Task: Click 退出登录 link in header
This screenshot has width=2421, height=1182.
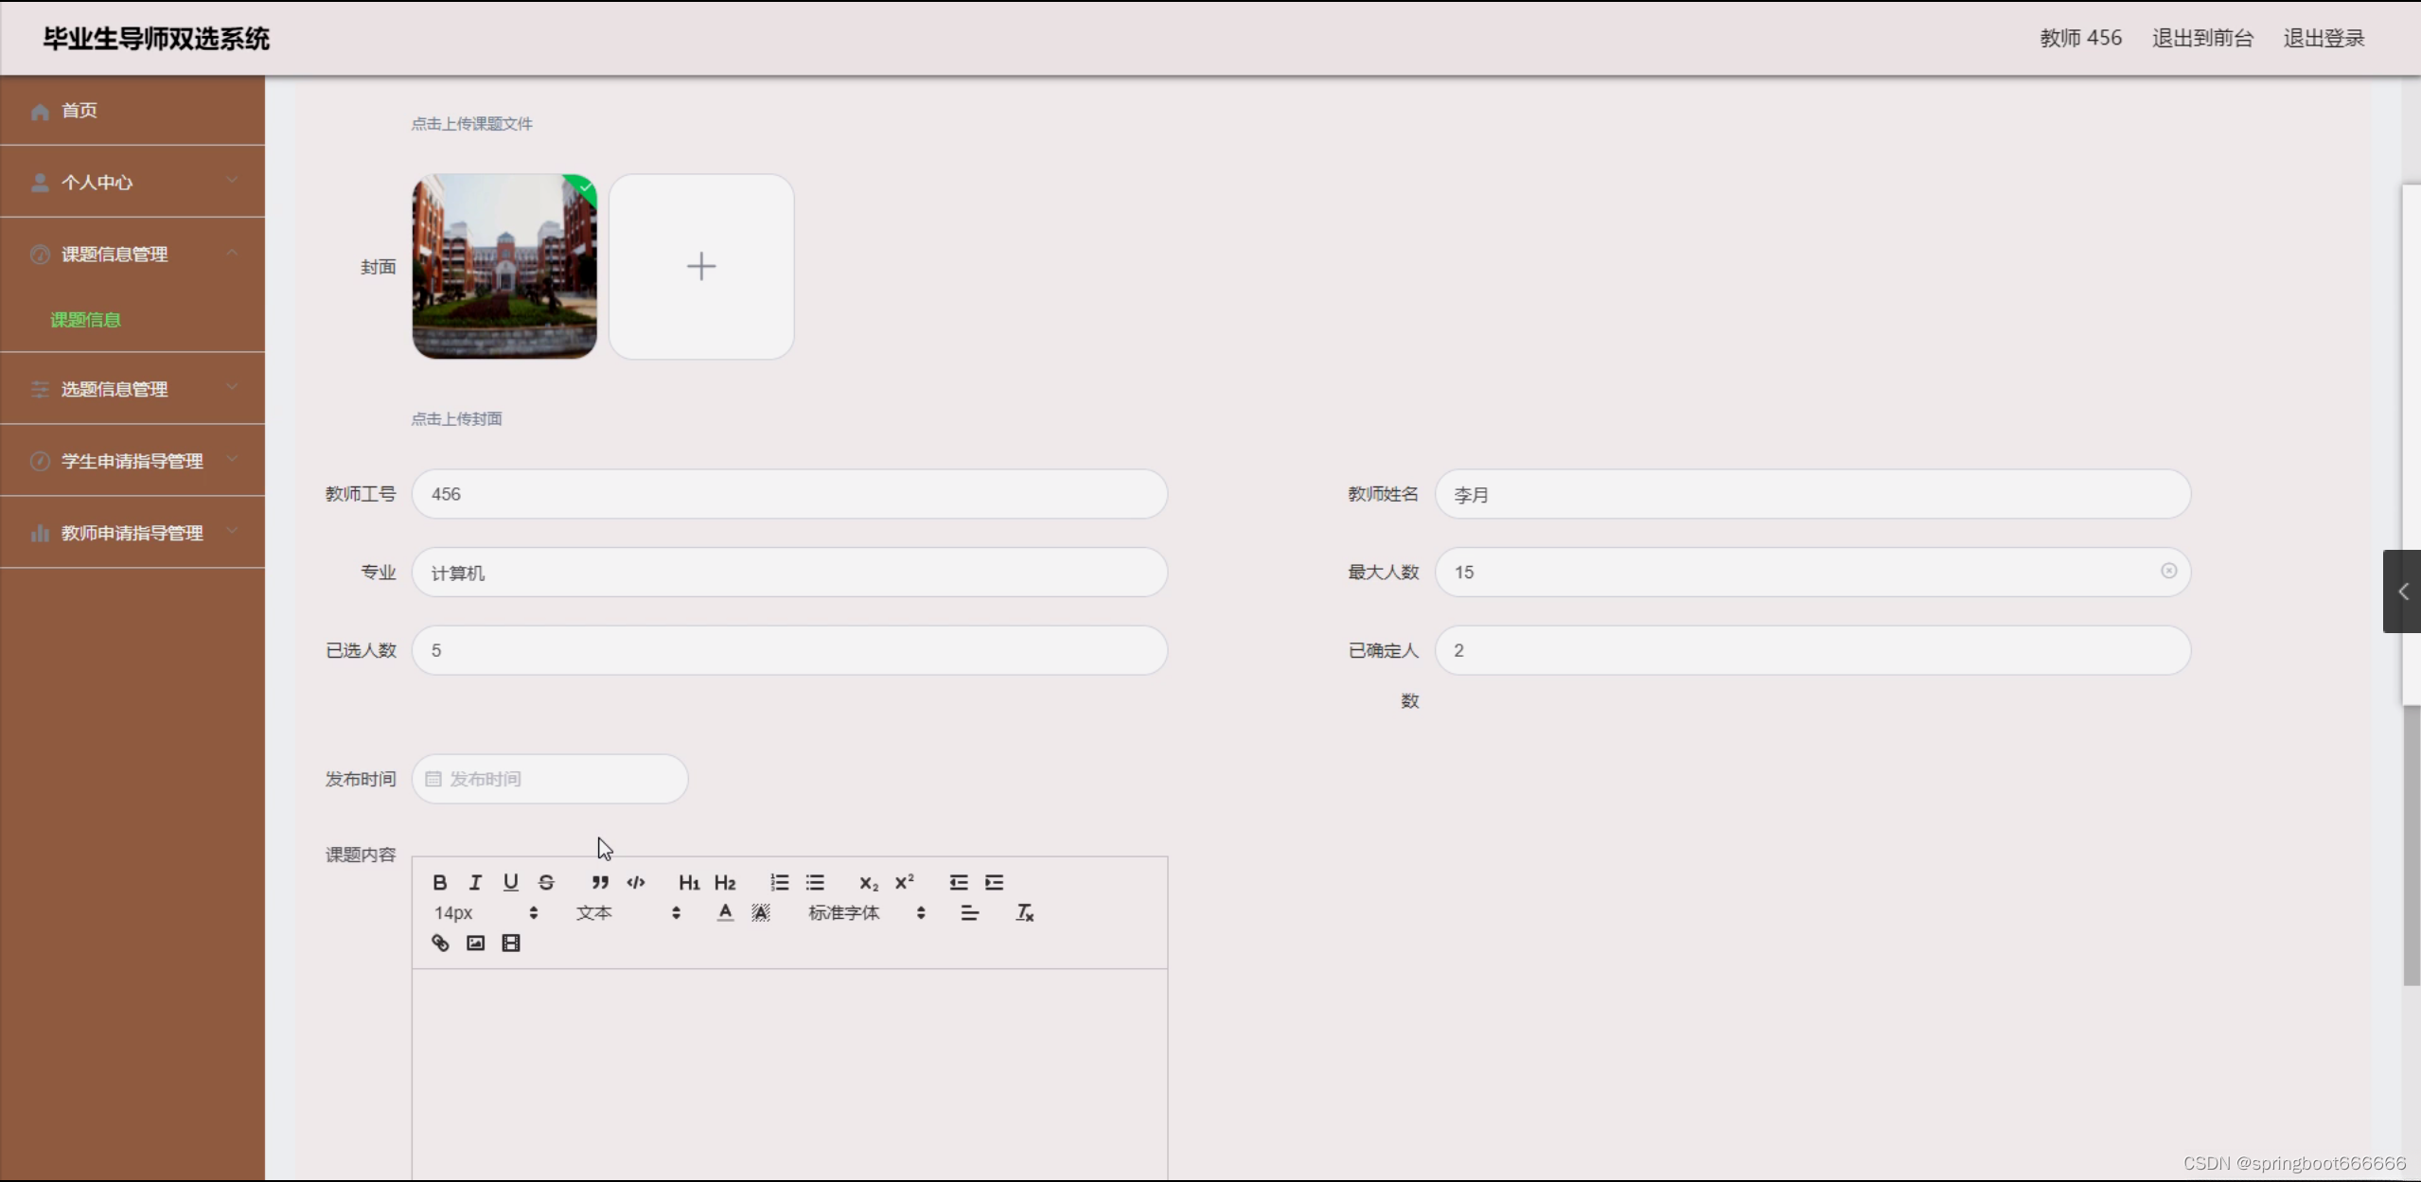Action: tap(2324, 38)
